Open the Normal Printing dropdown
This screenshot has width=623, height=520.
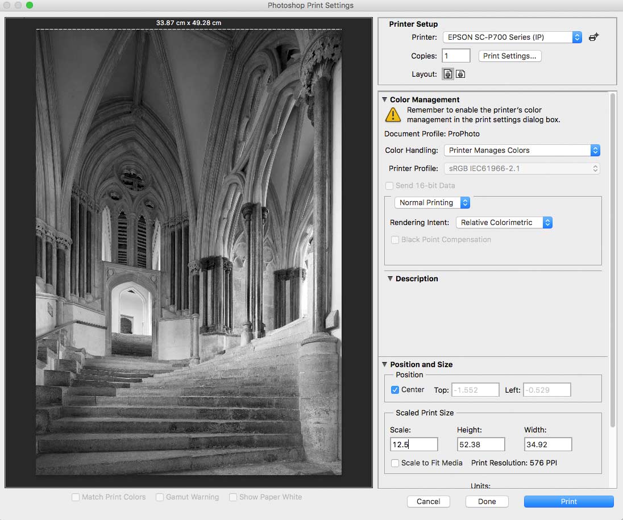tap(432, 202)
